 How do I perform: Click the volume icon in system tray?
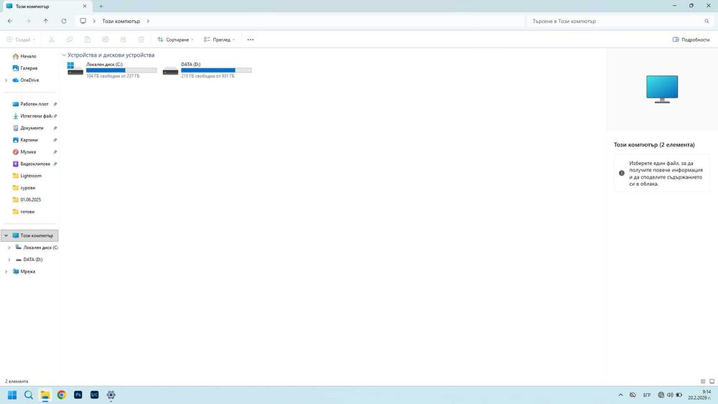tap(670, 395)
